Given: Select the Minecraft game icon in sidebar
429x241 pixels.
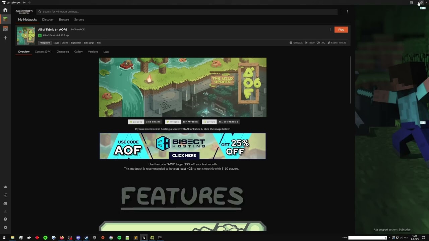Looking at the screenshot, I should pyautogui.click(x=5, y=19).
